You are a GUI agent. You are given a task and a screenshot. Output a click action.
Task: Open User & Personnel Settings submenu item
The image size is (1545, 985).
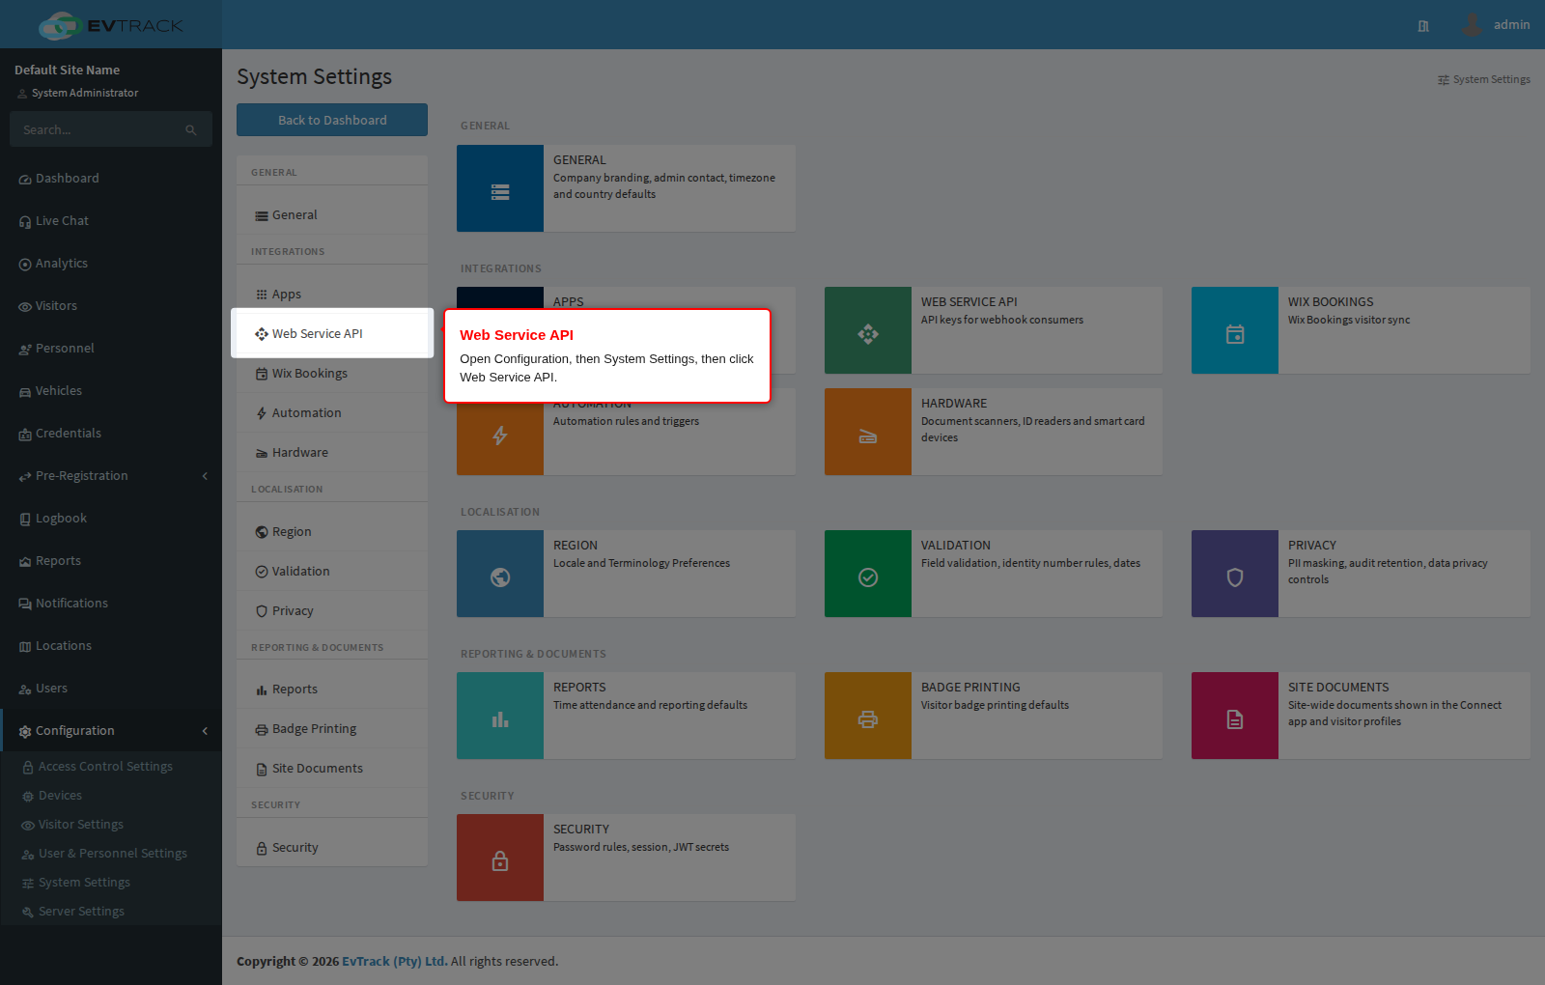click(111, 854)
